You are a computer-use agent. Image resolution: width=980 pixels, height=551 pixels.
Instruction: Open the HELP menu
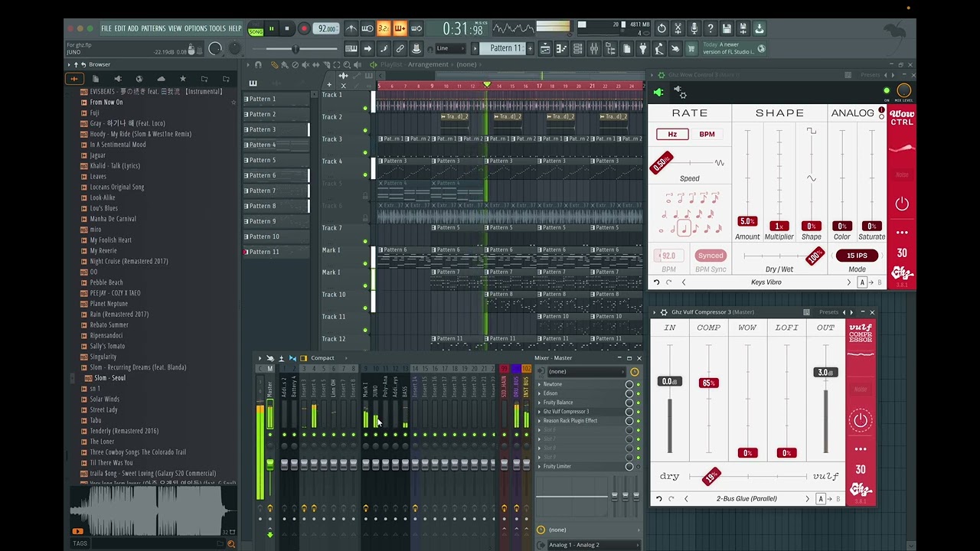[x=235, y=29]
